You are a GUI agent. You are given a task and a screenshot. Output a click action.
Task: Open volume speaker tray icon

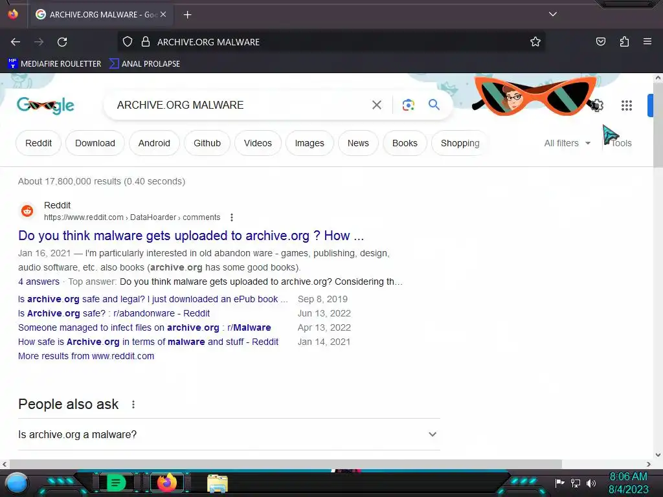point(590,483)
